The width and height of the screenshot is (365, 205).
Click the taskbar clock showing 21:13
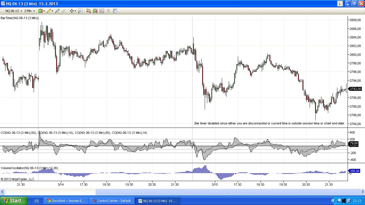tap(357, 201)
